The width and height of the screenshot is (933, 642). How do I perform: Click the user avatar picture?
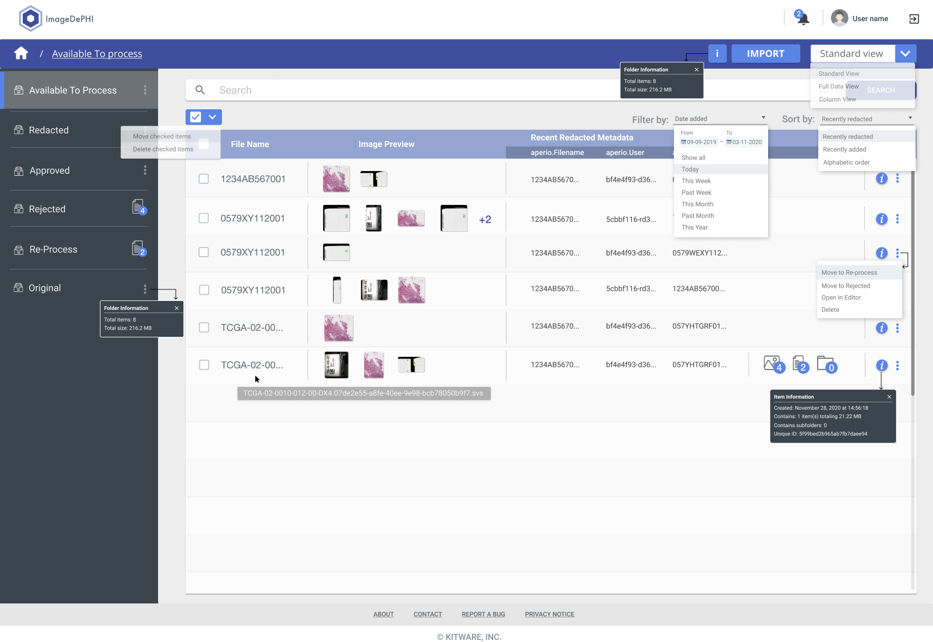[839, 18]
